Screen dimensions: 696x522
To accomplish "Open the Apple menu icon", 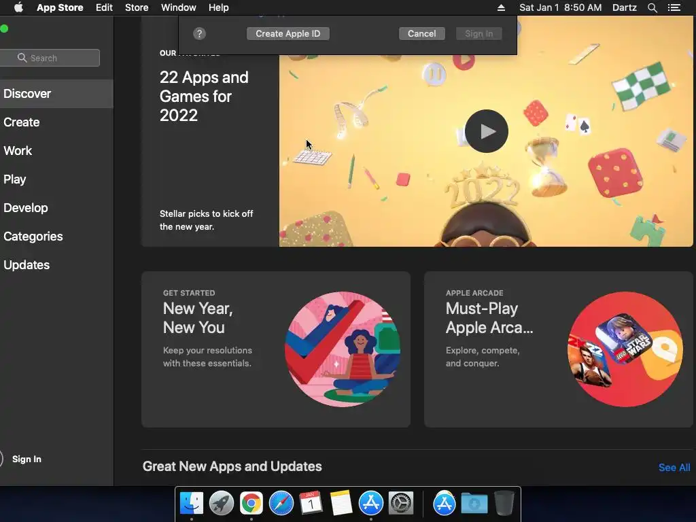I will click(18, 7).
